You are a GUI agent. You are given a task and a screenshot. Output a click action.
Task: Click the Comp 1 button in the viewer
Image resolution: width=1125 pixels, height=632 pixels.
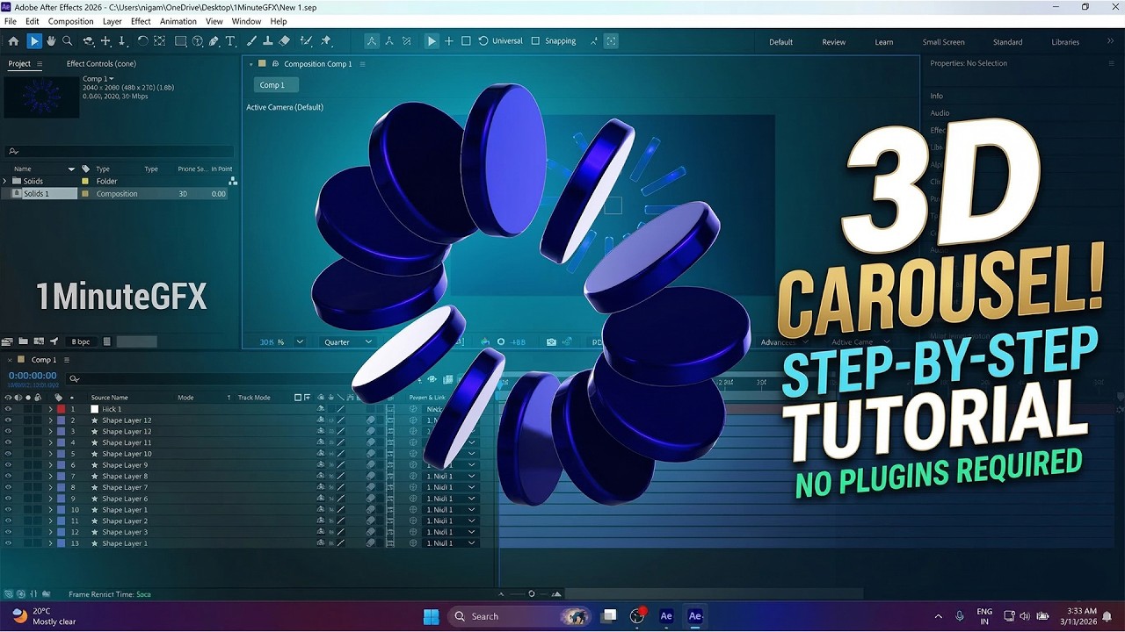[276, 85]
